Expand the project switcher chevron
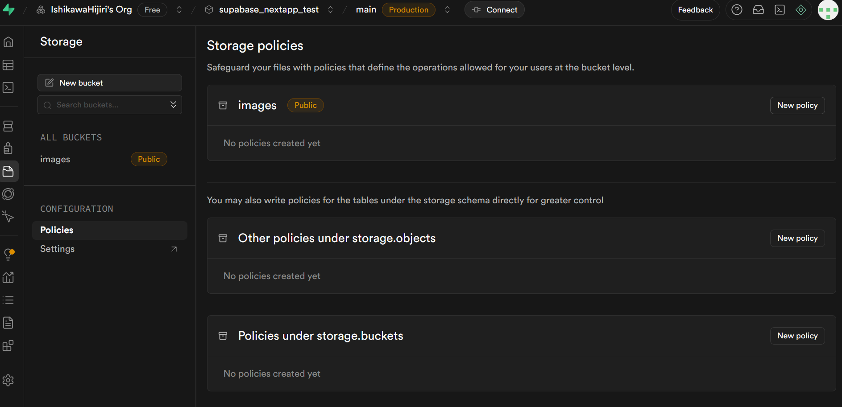The height and width of the screenshot is (407, 842). coord(330,10)
